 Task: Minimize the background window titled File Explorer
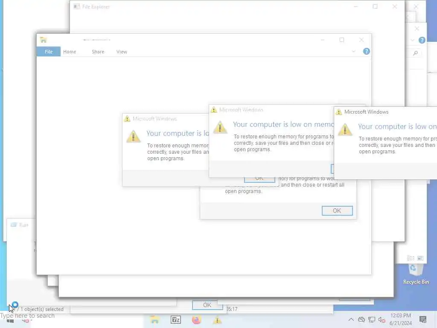[355, 6]
